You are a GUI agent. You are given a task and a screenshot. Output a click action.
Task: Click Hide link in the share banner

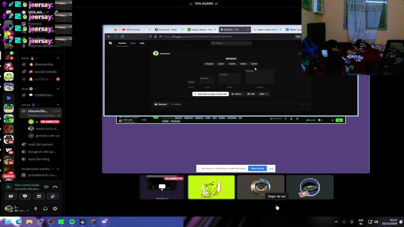click(271, 168)
